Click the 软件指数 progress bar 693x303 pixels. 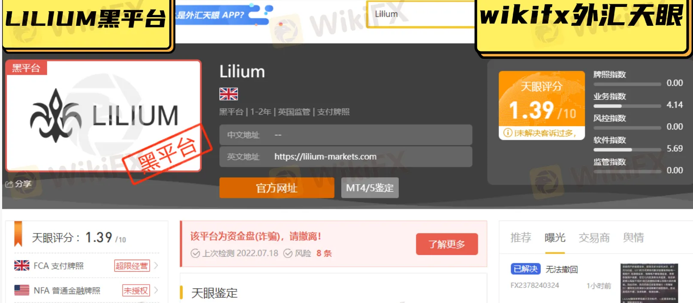coord(627,150)
